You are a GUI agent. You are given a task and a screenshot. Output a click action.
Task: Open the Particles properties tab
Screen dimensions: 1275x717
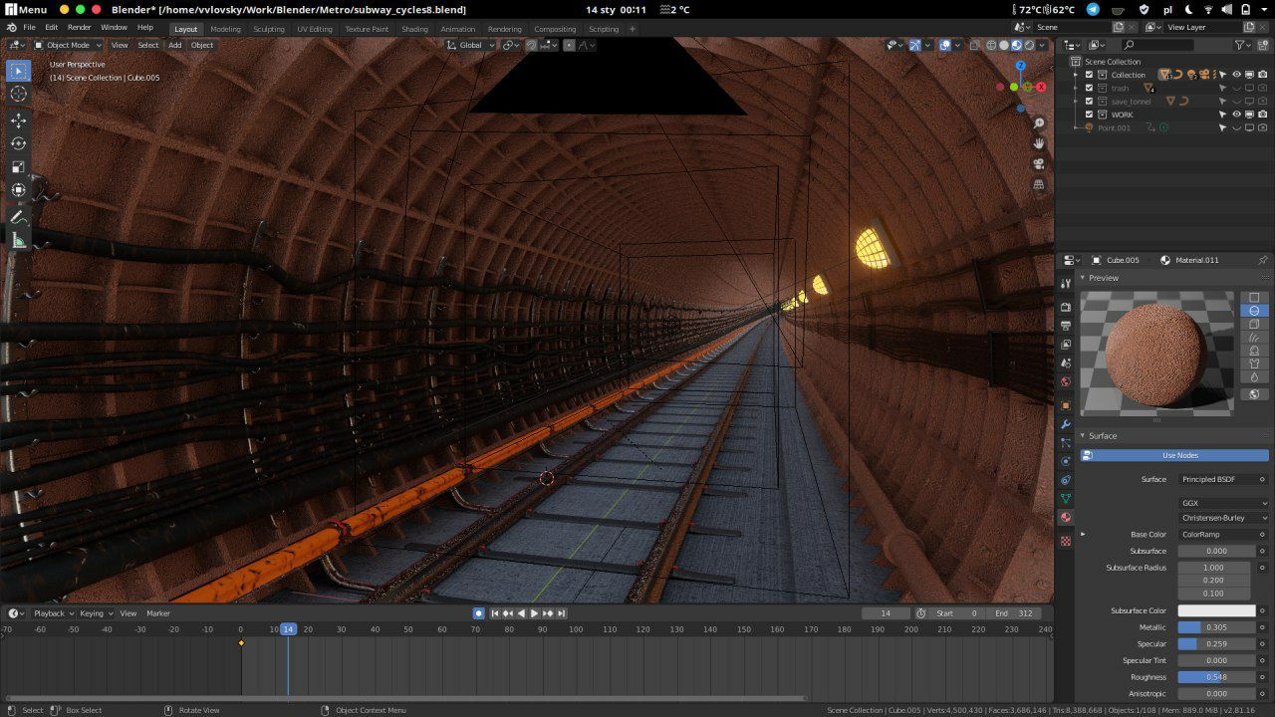pos(1065,443)
